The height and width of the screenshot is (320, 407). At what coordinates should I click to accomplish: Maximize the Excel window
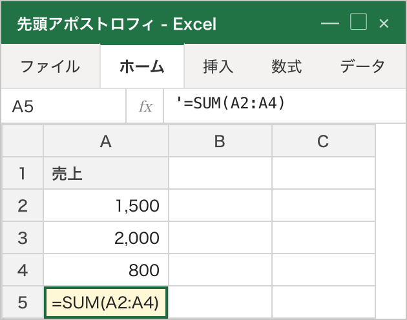coord(359,22)
